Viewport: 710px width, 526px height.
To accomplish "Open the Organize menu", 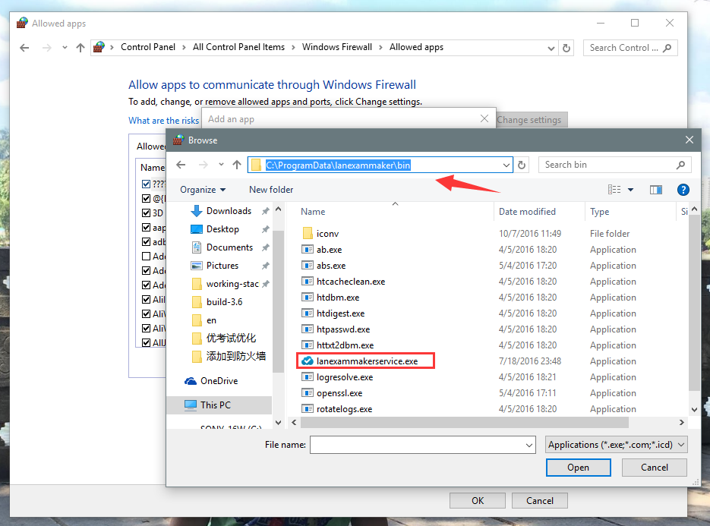I will 203,190.
